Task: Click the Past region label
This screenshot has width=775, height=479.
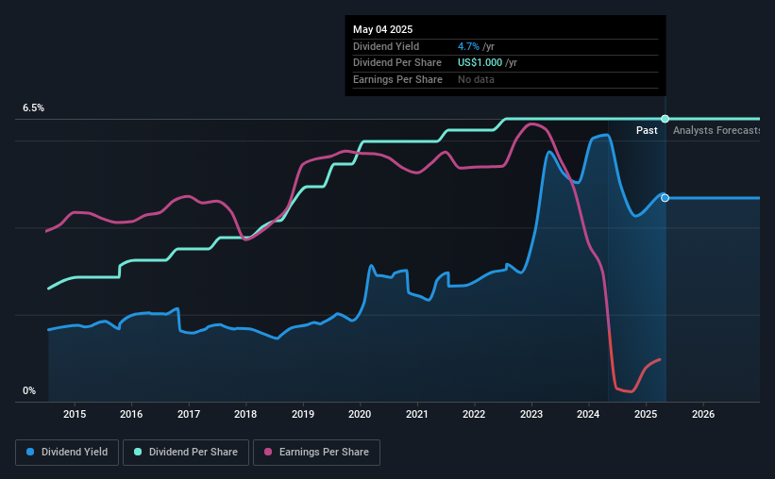Action: [x=647, y=130]
